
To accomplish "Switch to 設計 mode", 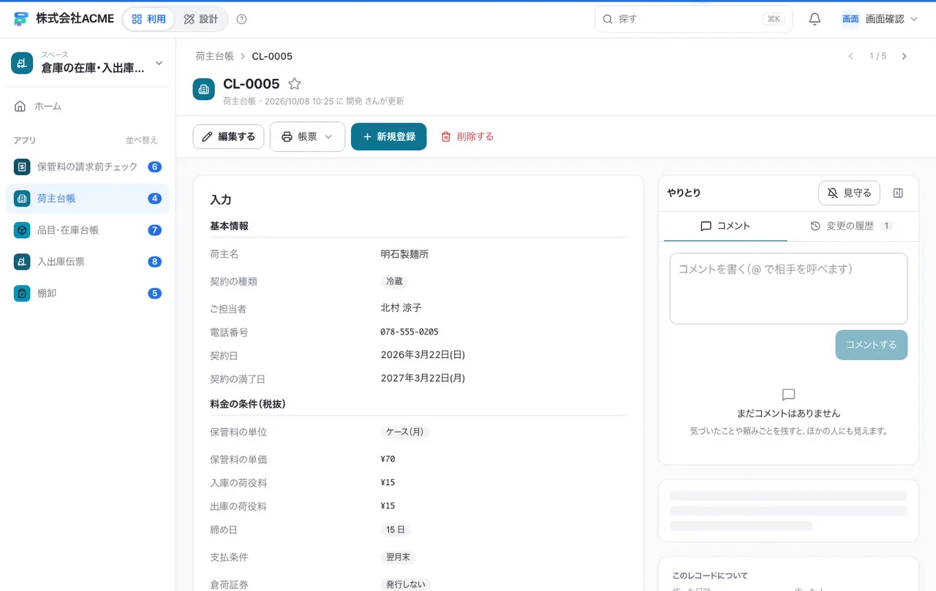I will (201, 19).
